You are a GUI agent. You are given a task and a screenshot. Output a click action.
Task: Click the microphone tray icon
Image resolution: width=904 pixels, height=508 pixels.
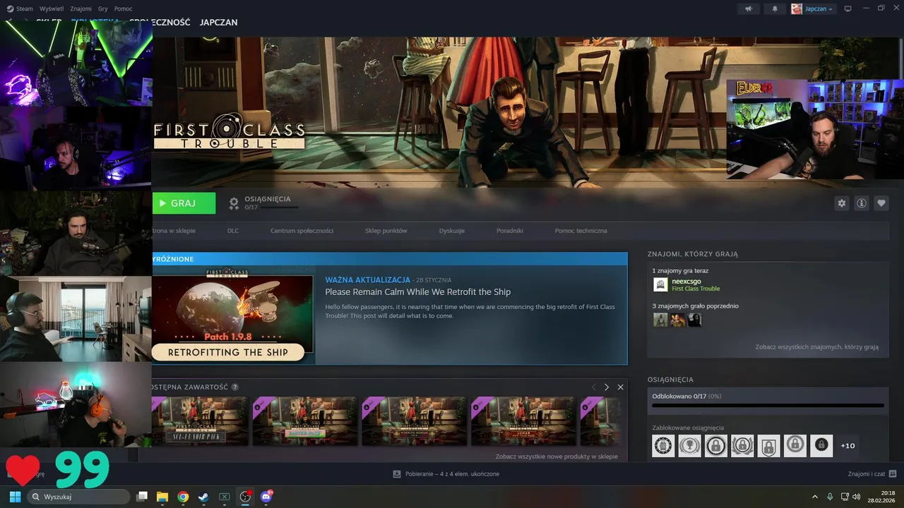(x=831, y=497)
